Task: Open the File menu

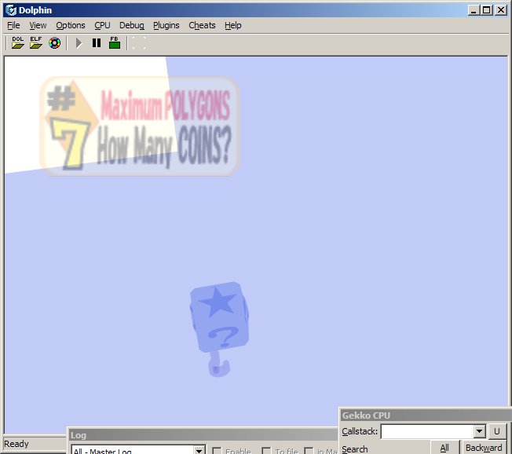Action: click(x=13, y=25)
